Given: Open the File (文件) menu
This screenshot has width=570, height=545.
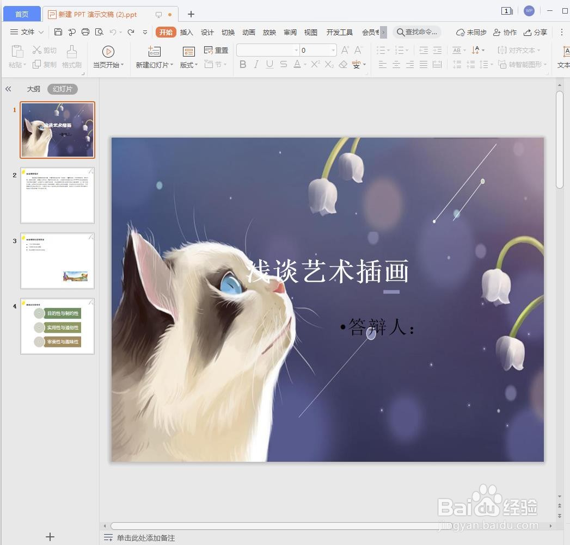Looking at the screenshot, I should click(27, 32).
